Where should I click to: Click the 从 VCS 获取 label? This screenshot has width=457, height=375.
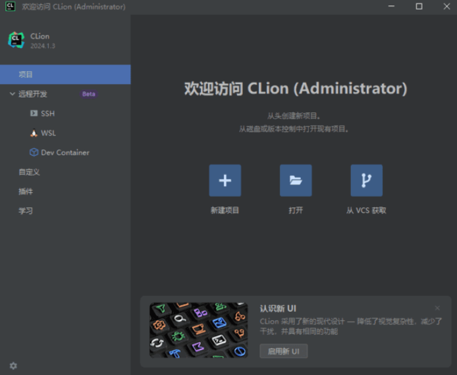click(x=366, y=211)
